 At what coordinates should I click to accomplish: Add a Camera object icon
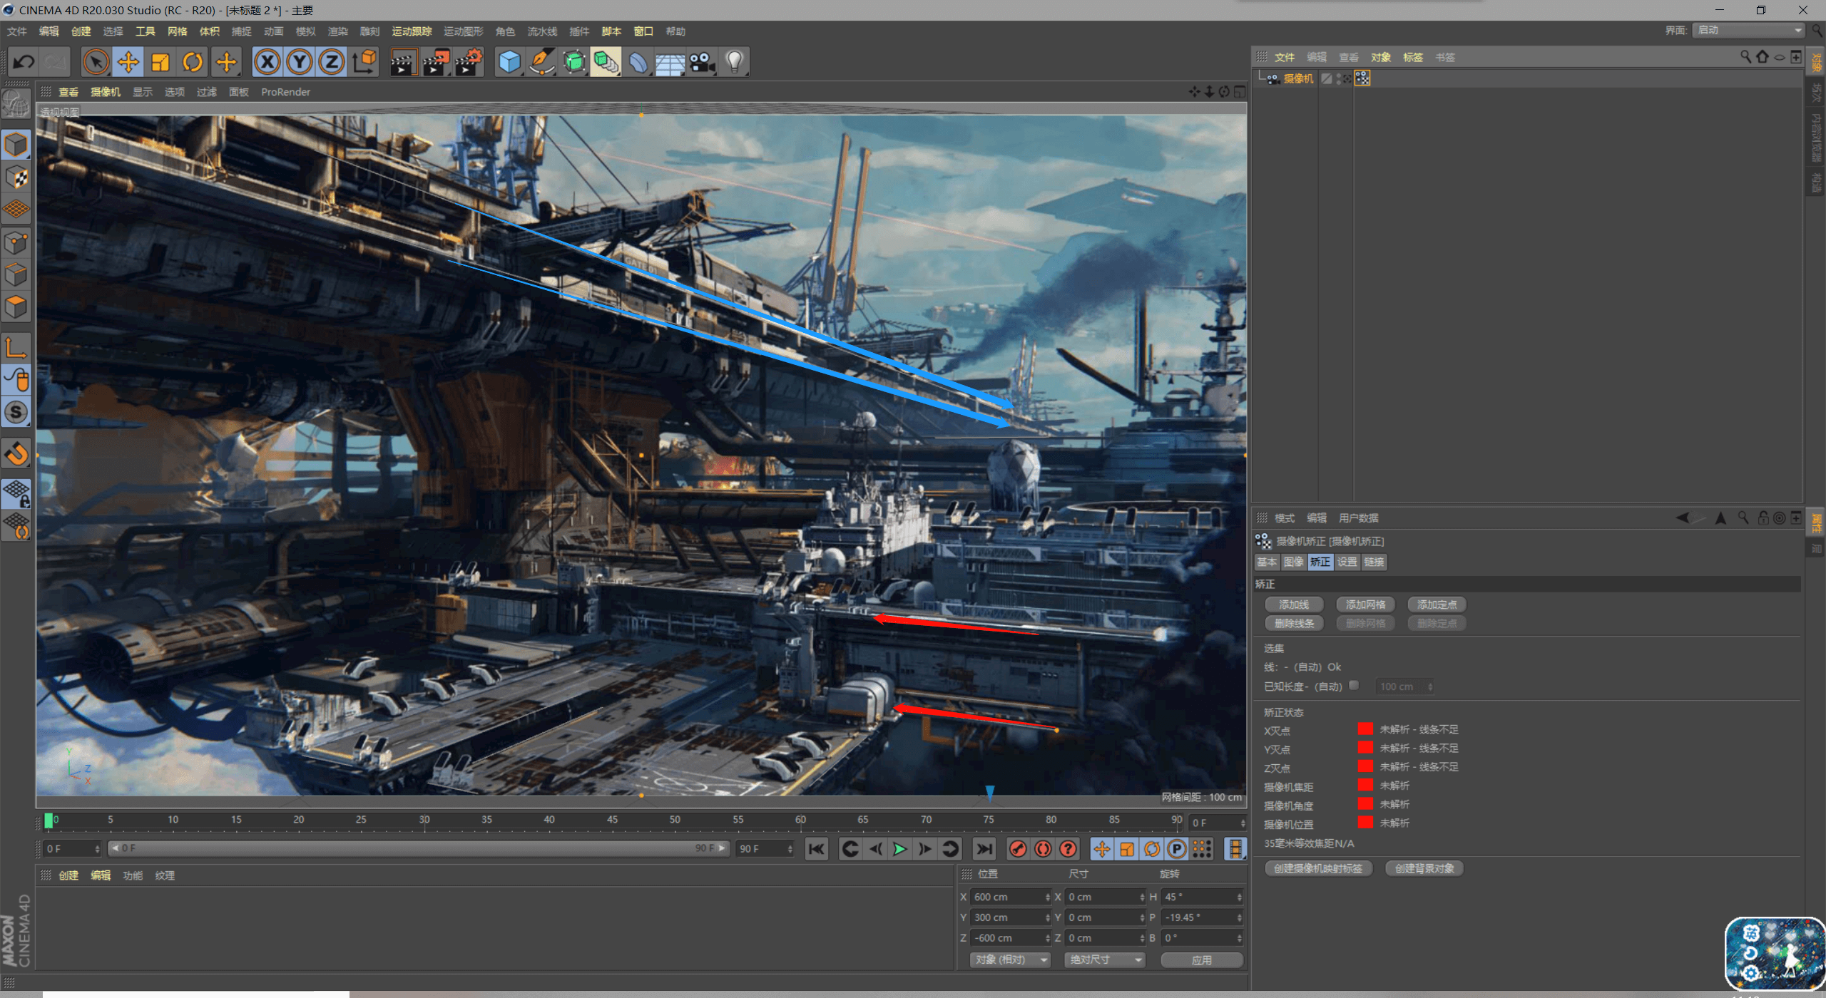tap(703, 62)
